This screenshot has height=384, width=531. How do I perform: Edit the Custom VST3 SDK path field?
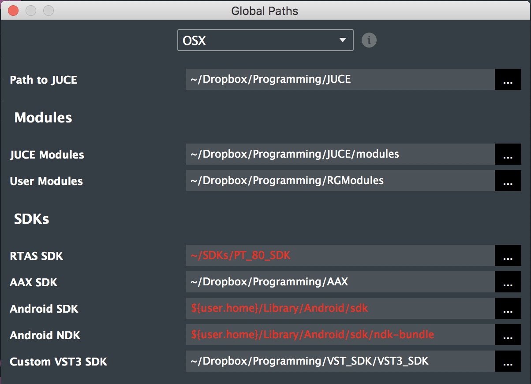tap(340, 362)
